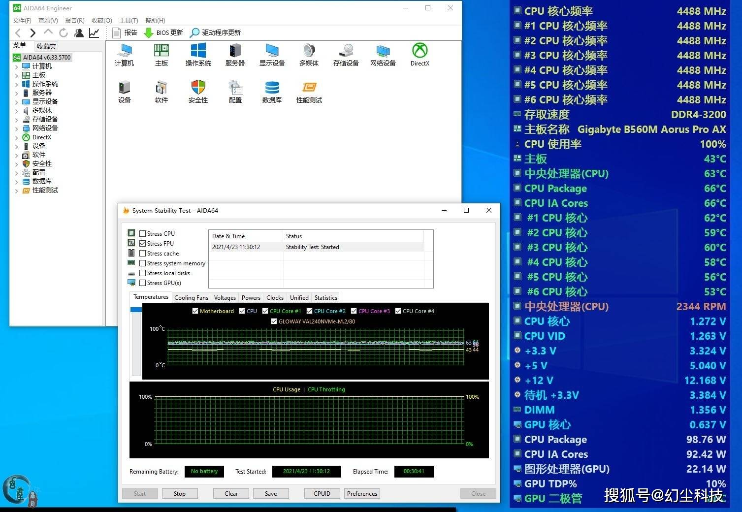
Task: Expand the 主板 tree node
Action: pyautogui.click(x=17, y=75)
